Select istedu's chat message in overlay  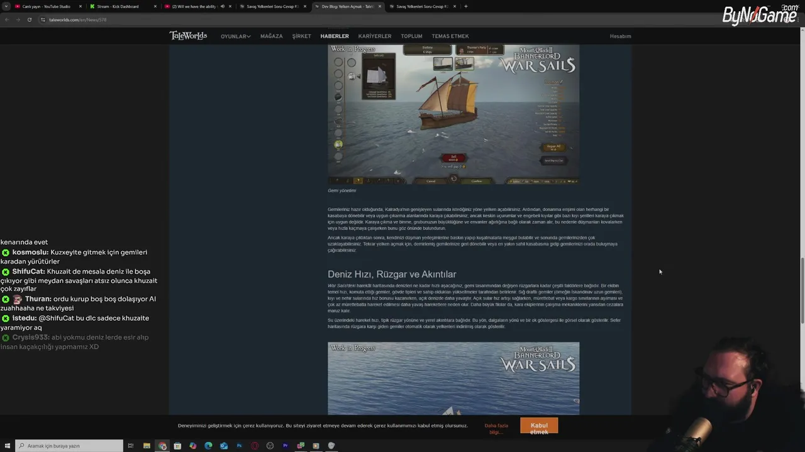click(x=75, y=323)
